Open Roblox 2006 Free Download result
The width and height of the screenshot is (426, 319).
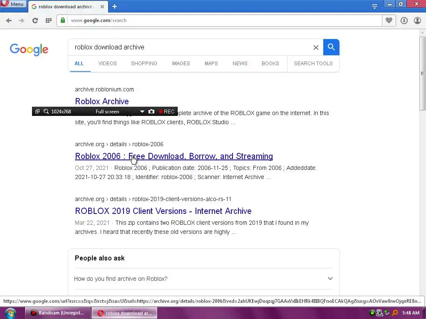[174, 156]
